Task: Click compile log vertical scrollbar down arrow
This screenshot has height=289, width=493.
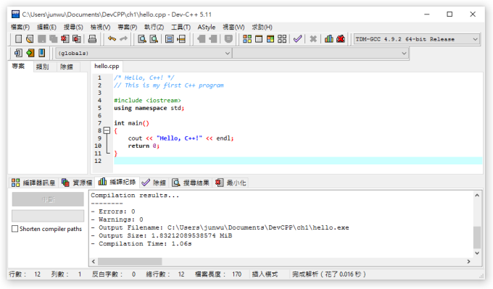Action: point(477,254)
